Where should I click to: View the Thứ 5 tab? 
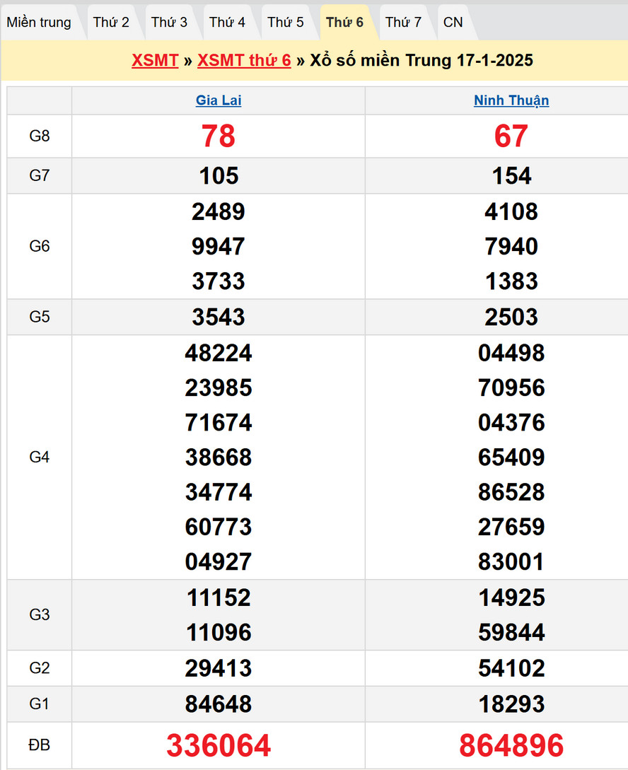(x=285, y=23)
